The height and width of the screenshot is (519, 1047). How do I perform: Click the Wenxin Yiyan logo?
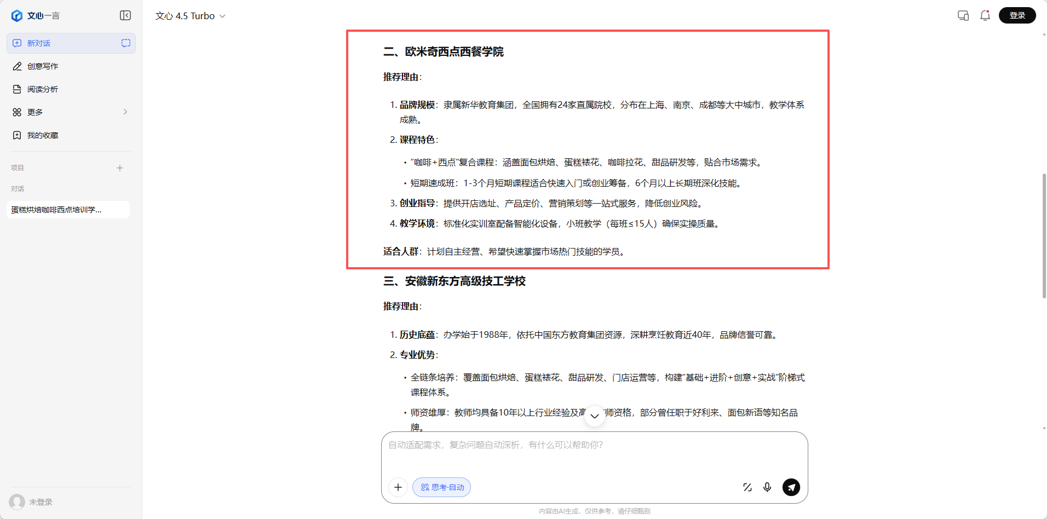(x=36, y=15)
